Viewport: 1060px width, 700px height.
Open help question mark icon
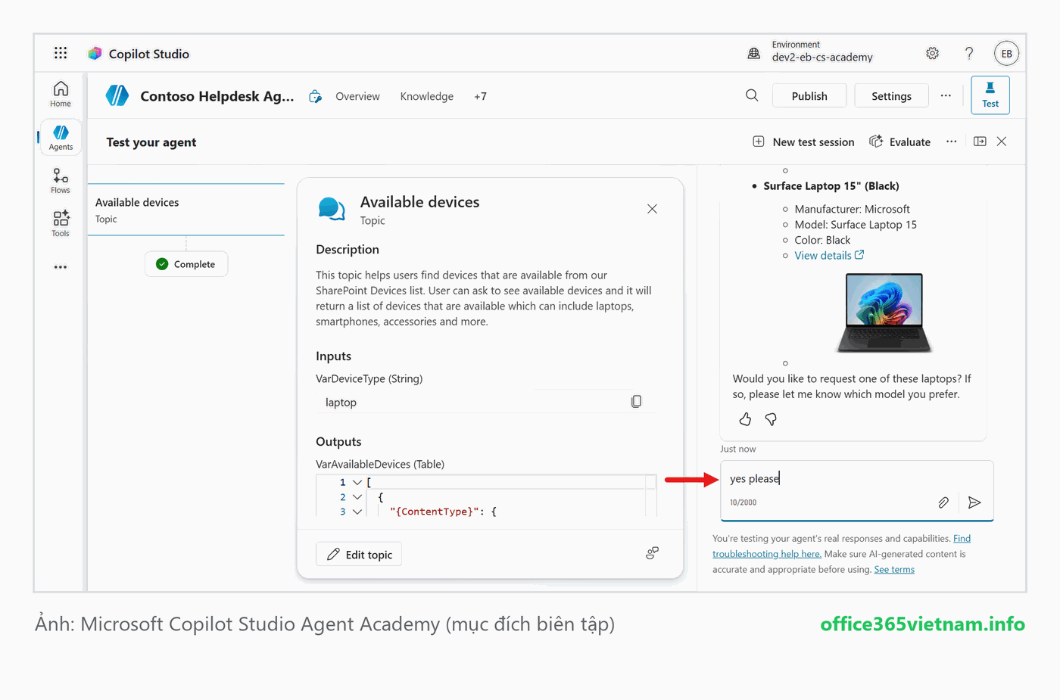[969, 53]
